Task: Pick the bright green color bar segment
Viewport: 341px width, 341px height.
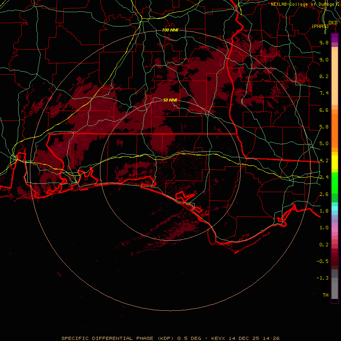Action: (x=335, y=183)
